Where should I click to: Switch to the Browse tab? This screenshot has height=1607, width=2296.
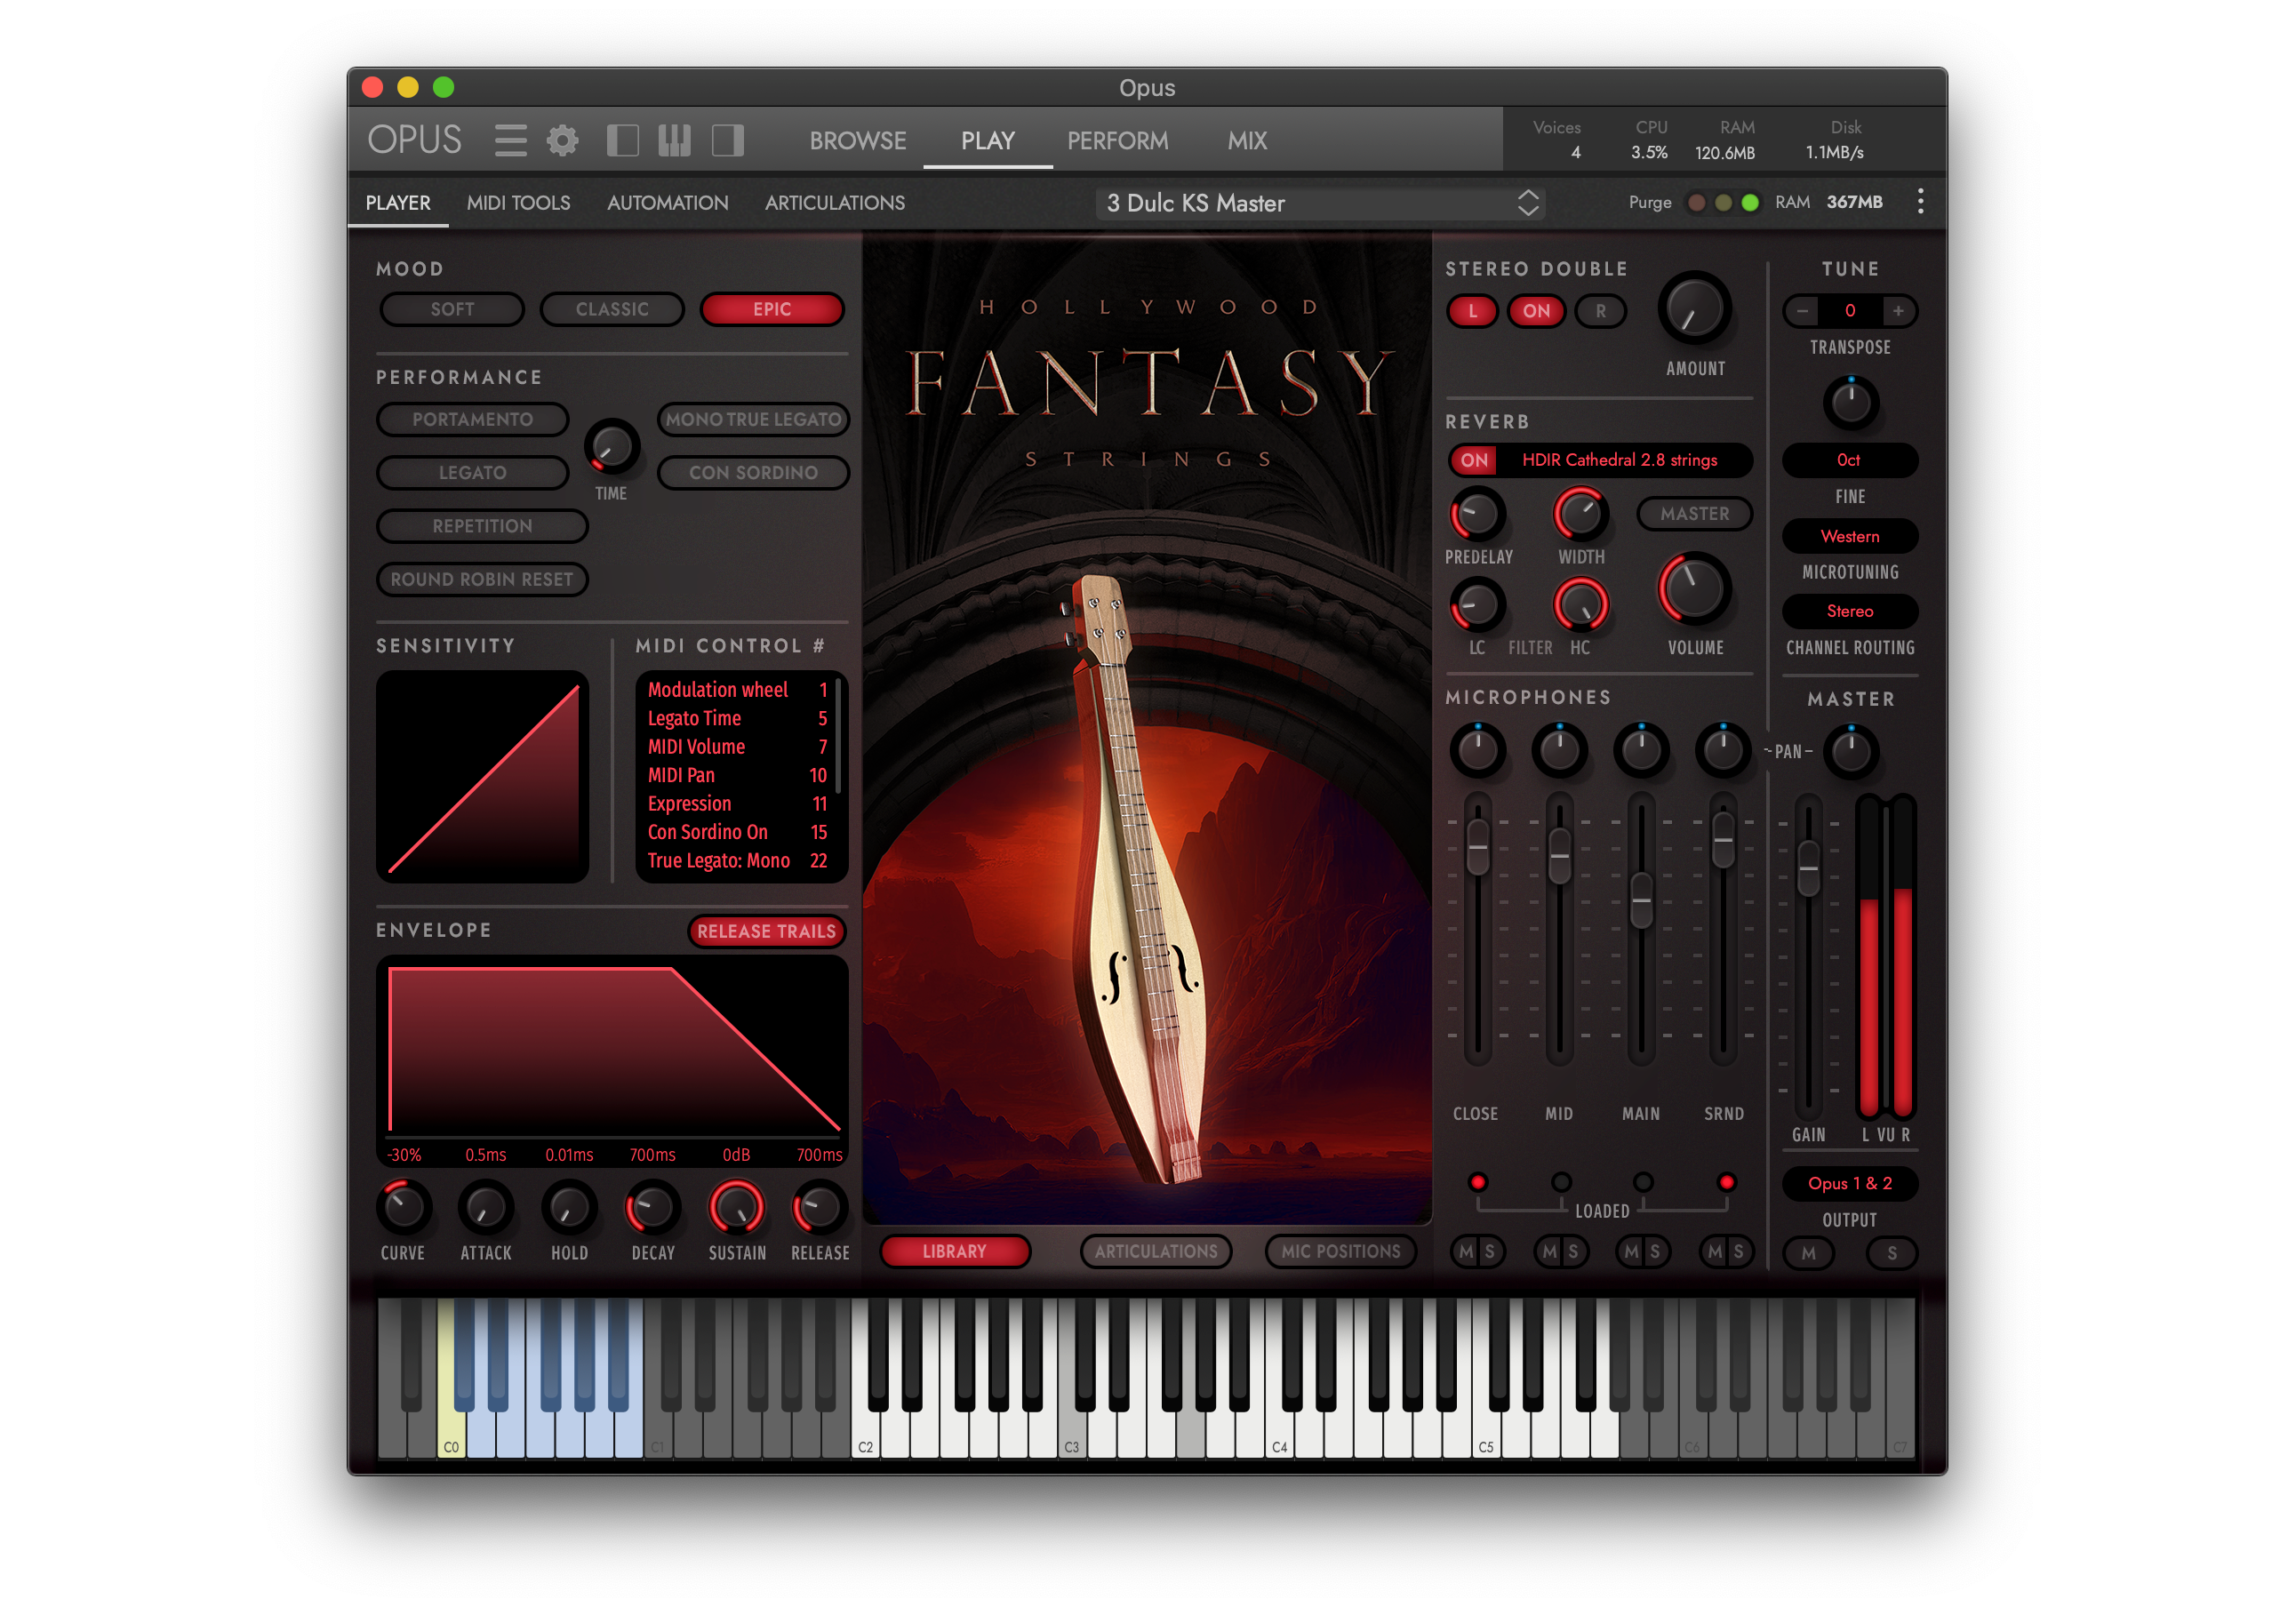point(858,141)
